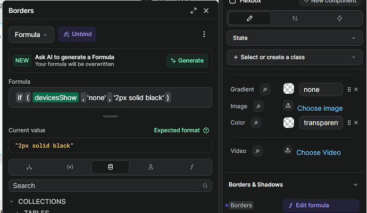The image size is (367, 213).
Task: Toggle binding for Gradient property
Action: coord(265,89)
